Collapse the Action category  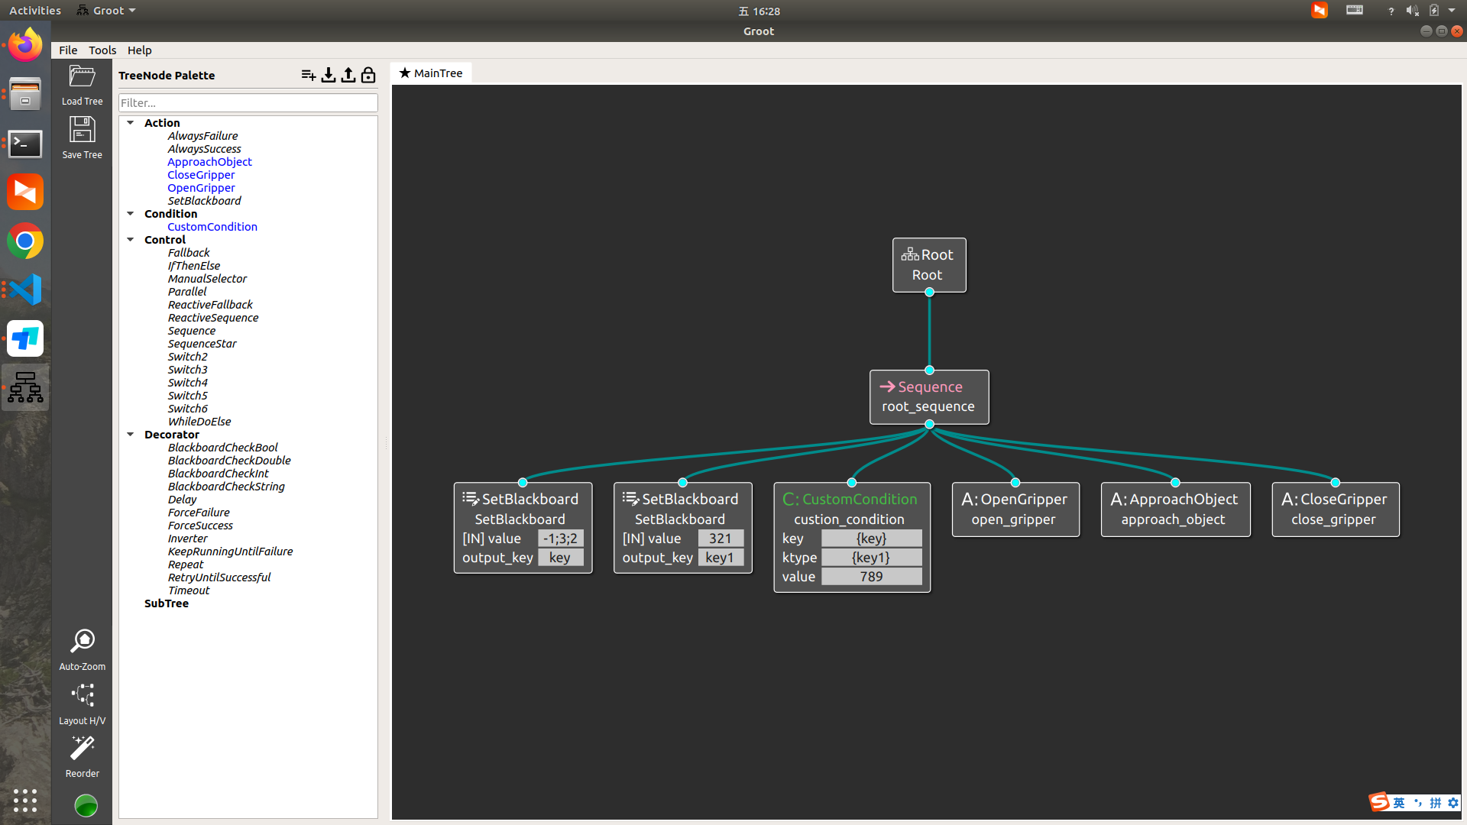131,123
